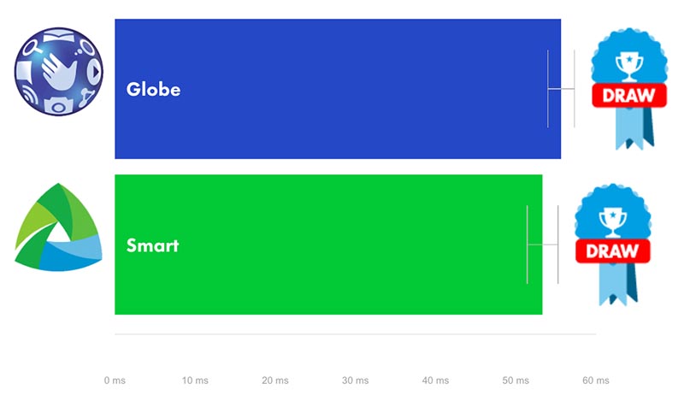Click the red DRAW label on Globe badge
This screenshot has width=684, height=401.
tap(629, 96)
